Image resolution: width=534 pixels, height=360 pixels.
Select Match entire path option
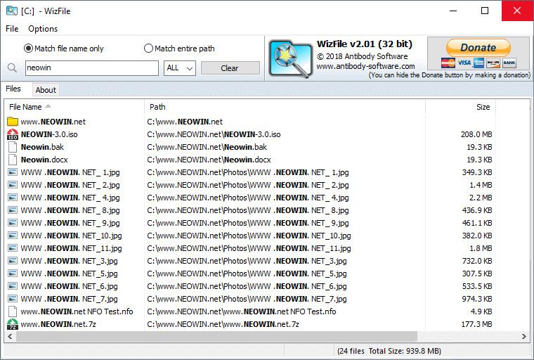(x=148, y=49)
